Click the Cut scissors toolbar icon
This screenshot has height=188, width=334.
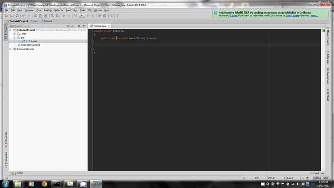[x=35, y=16]
